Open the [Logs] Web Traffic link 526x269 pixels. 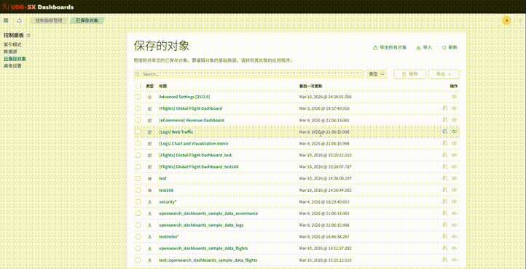click(x=176, y=132)
